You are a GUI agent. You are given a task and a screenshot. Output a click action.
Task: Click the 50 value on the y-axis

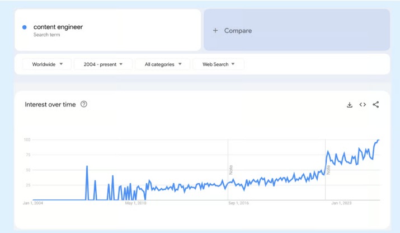click(28, 170)
